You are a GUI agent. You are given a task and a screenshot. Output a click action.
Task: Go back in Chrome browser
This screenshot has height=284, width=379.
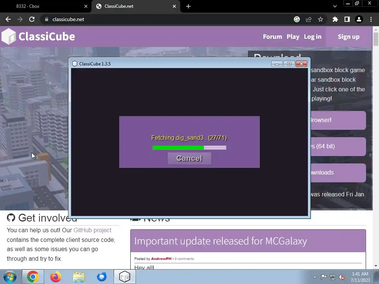(x=8, y=19)
